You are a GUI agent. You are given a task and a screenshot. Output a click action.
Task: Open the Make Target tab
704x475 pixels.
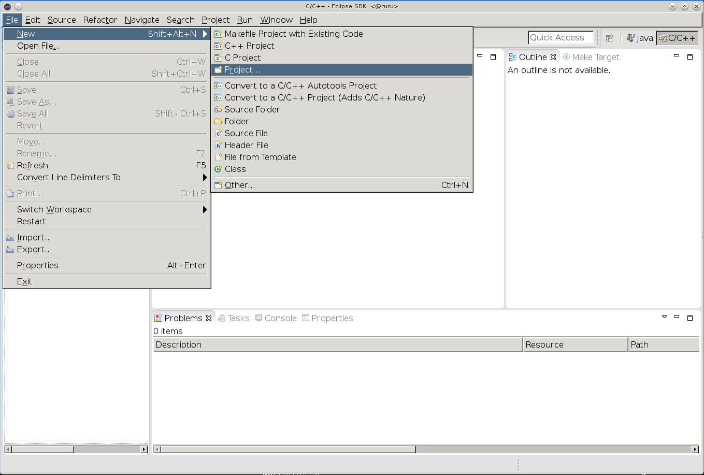pos(595,57)
